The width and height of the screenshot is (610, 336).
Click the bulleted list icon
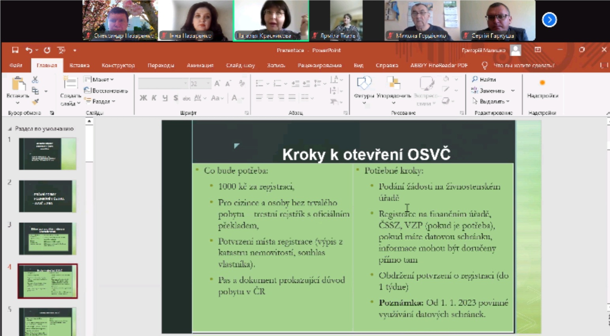(260, 84)
